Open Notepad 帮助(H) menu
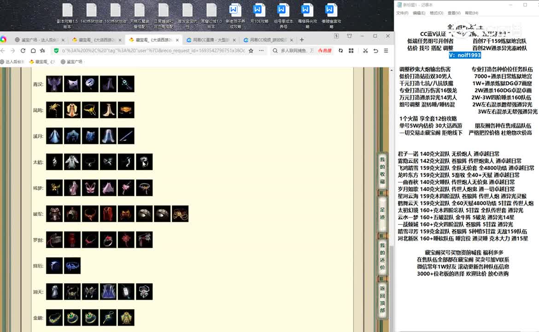This screenshot has width=539, height=332. (x=471, y=13)
